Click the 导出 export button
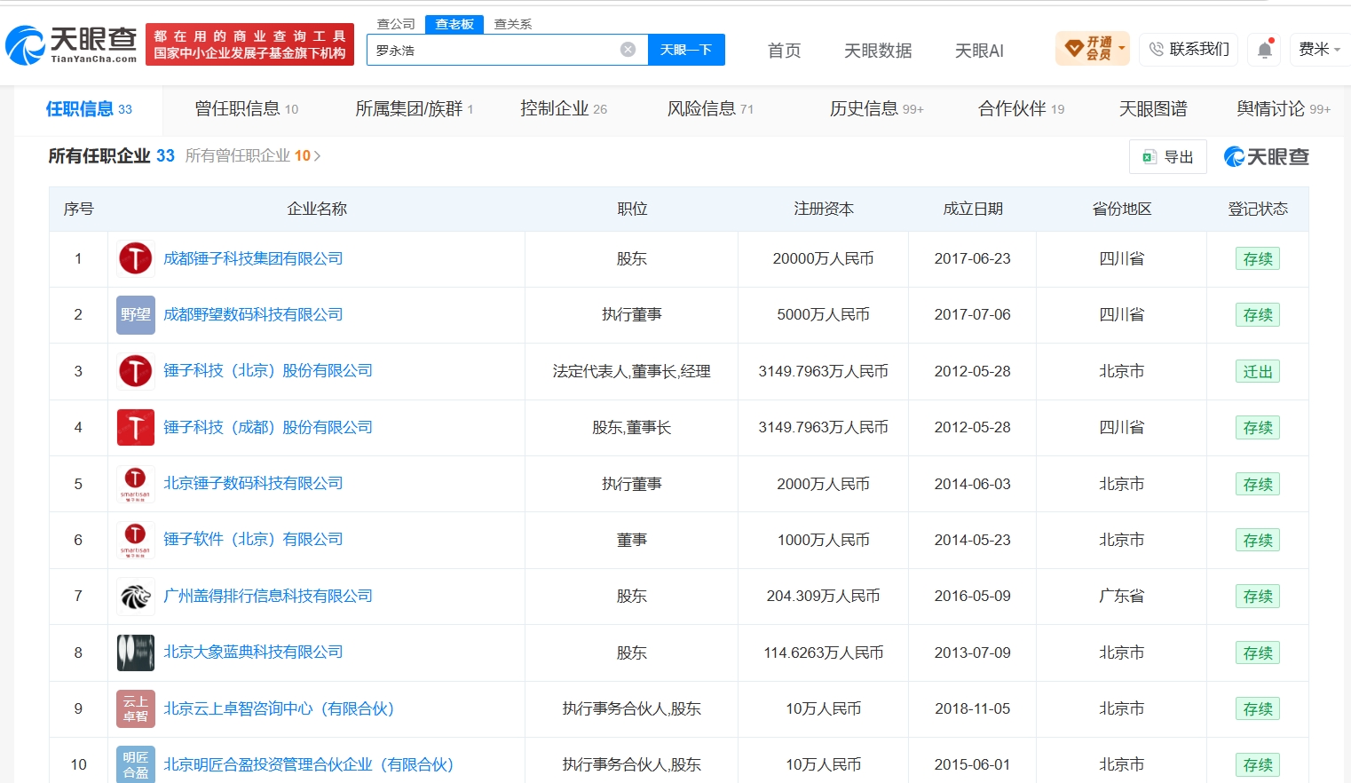Viewport: 1351px width, 783px height. 1168,157
